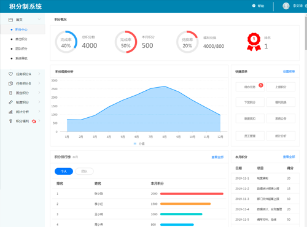Image resolution: width=307 pixels, height=227 pixels.
Task: Click the folder icon beside 首页
Action: pos(10,20)
